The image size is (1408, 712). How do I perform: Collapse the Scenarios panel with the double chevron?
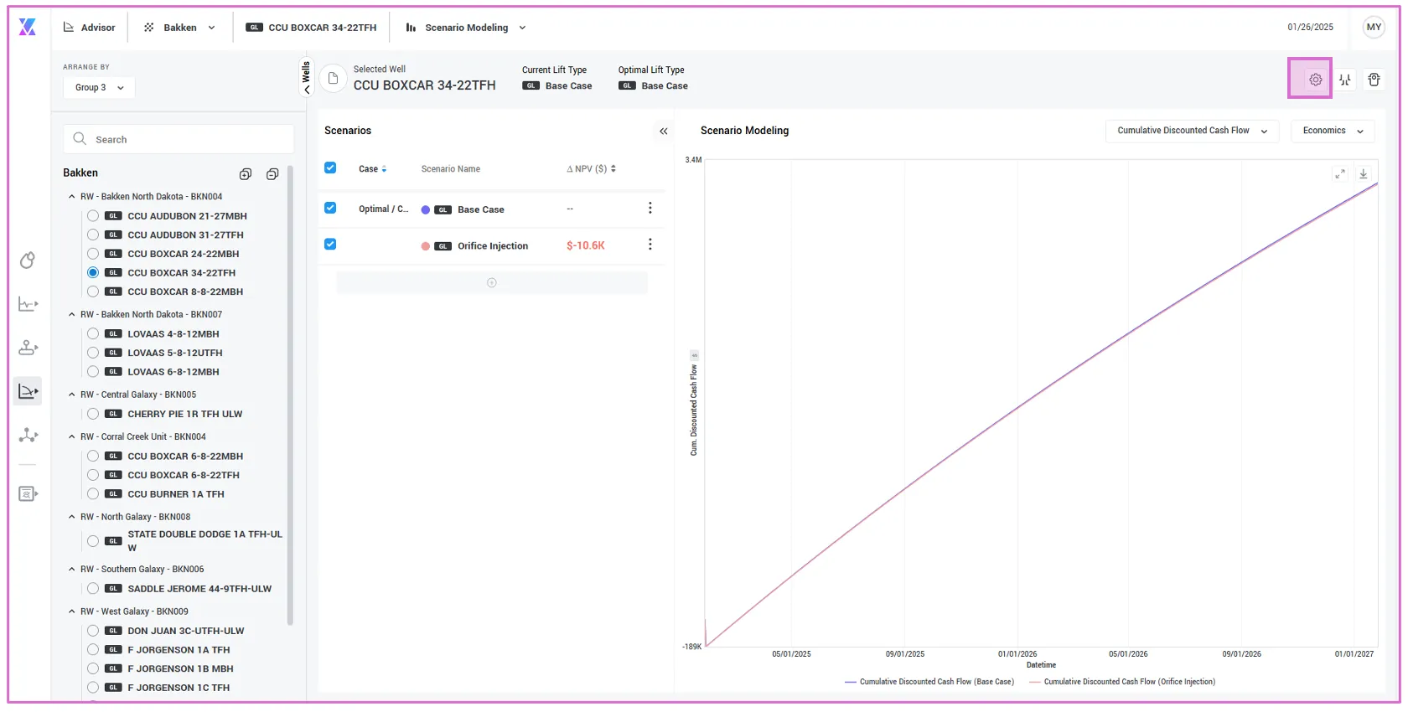click(x=663, y=132)
